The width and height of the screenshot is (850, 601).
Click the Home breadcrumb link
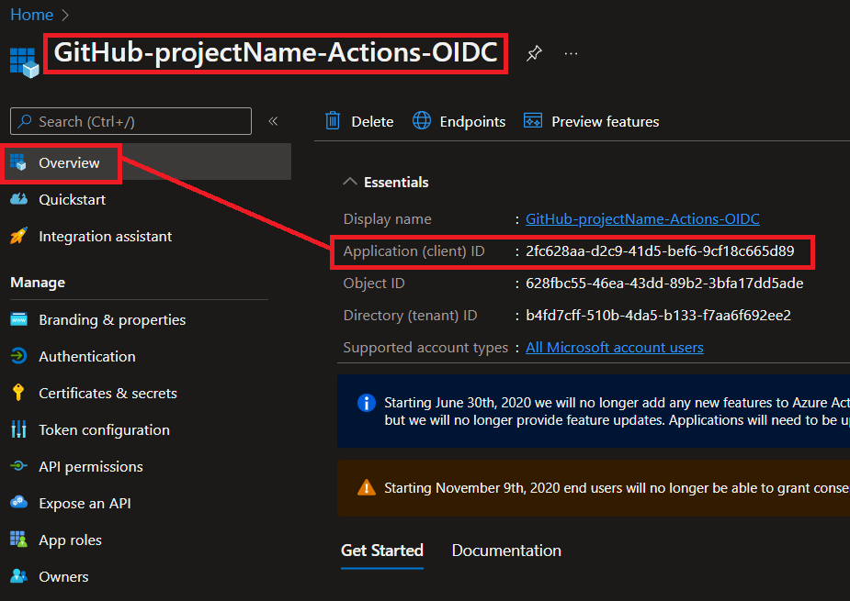[31, 15]
